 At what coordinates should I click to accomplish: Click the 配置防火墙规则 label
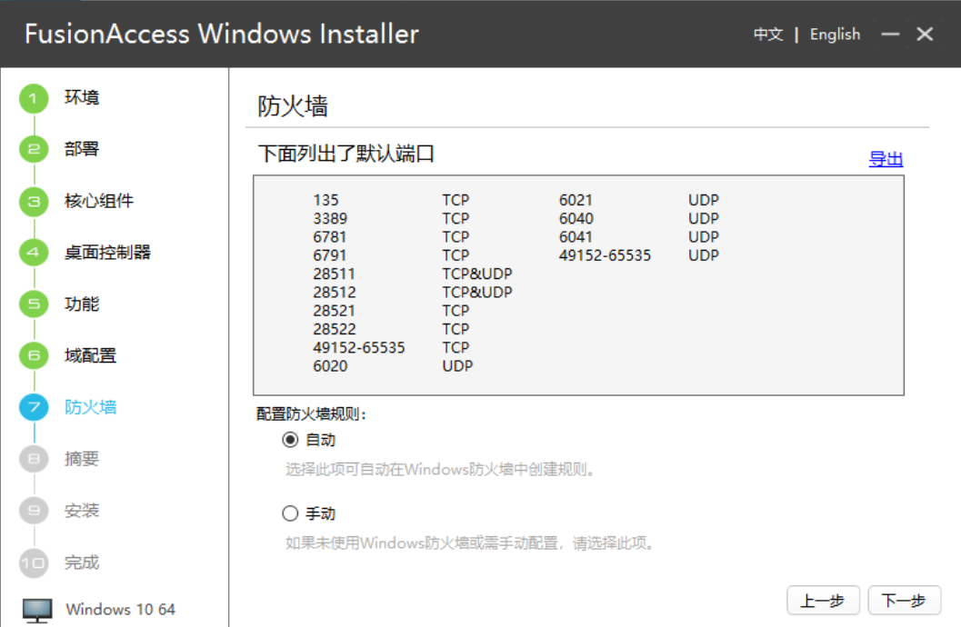[311, 414]
